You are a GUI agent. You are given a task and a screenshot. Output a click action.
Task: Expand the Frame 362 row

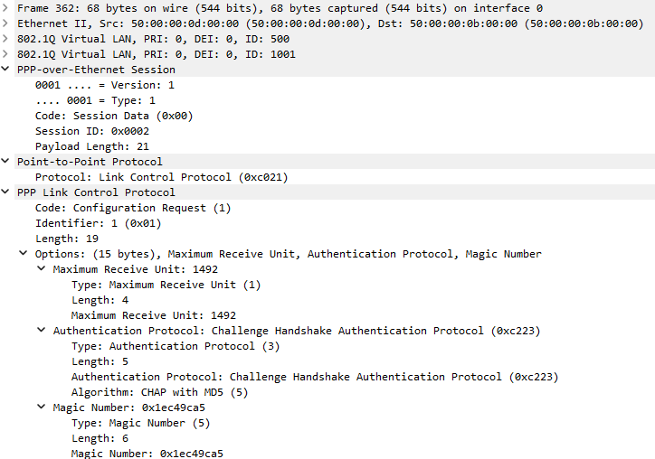(5, 8)
